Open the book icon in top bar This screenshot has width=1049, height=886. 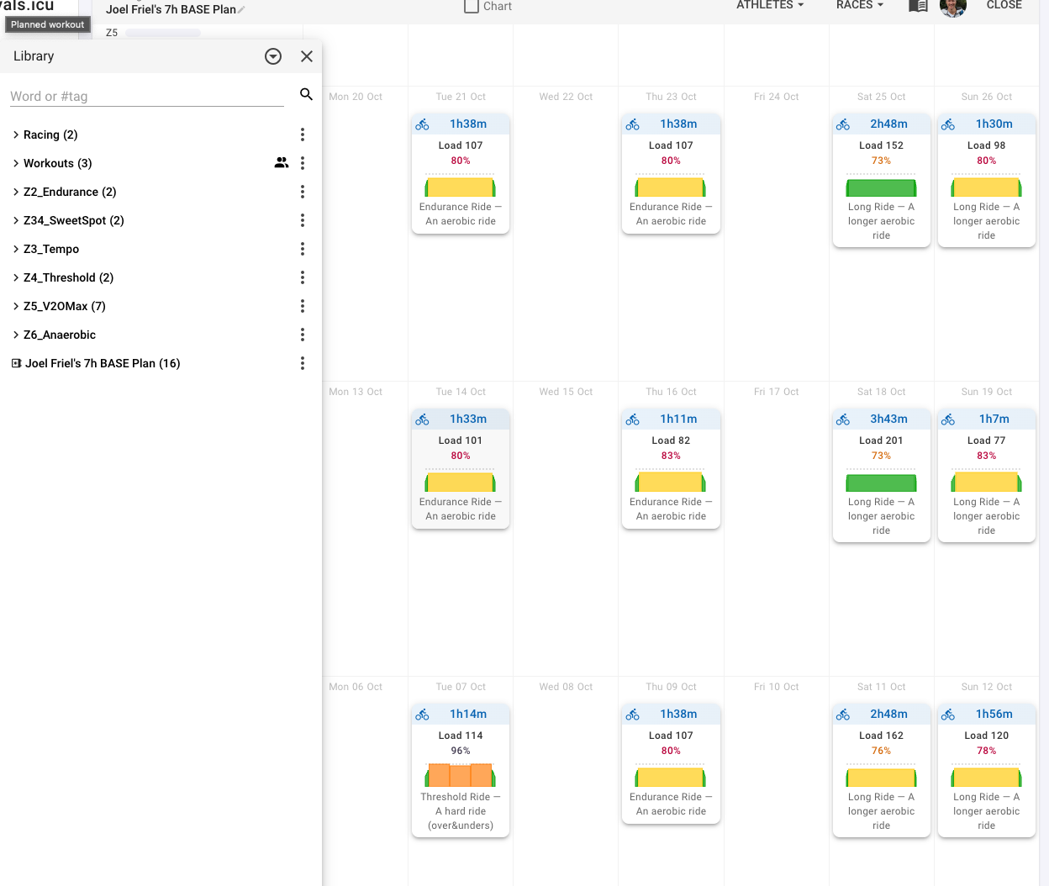click(x=918, y=6)
